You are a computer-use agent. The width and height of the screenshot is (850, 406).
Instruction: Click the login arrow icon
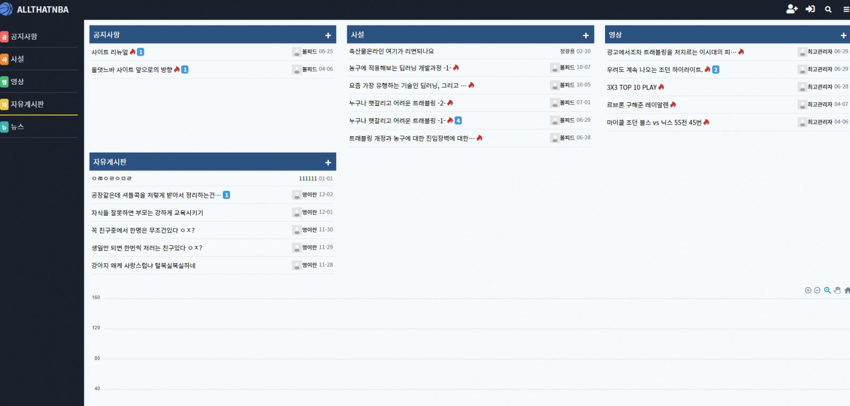click(810, 9)
